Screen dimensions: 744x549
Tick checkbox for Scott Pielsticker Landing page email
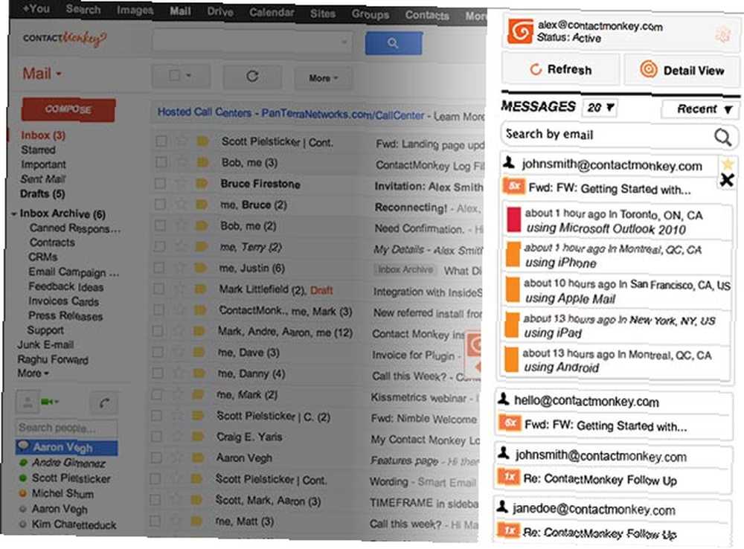161,141
